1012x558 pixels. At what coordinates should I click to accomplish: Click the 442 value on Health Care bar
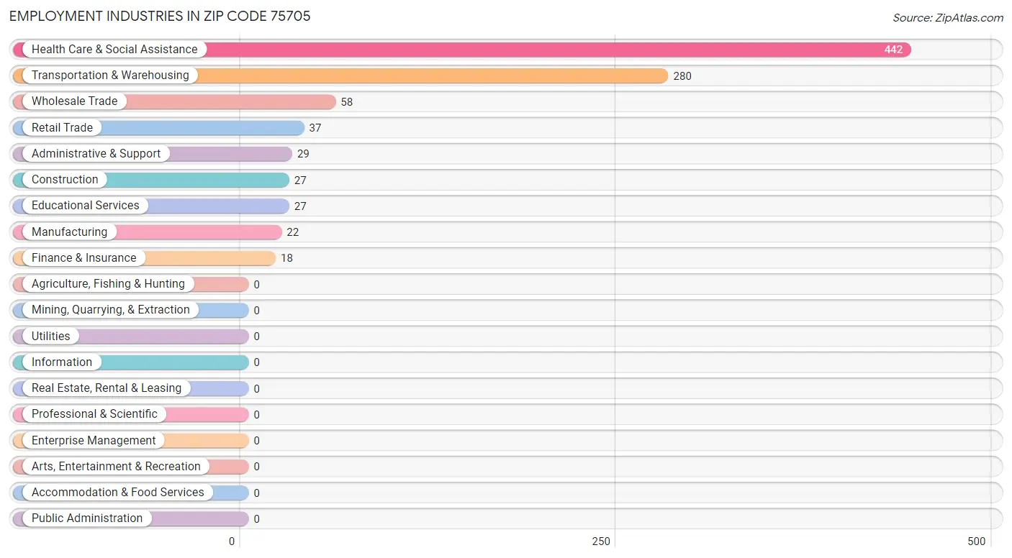pyautogui.click(x=893, y=50)
